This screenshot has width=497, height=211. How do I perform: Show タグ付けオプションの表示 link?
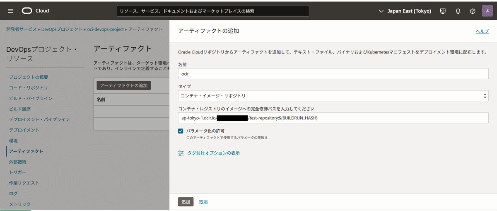coord(214,153)
